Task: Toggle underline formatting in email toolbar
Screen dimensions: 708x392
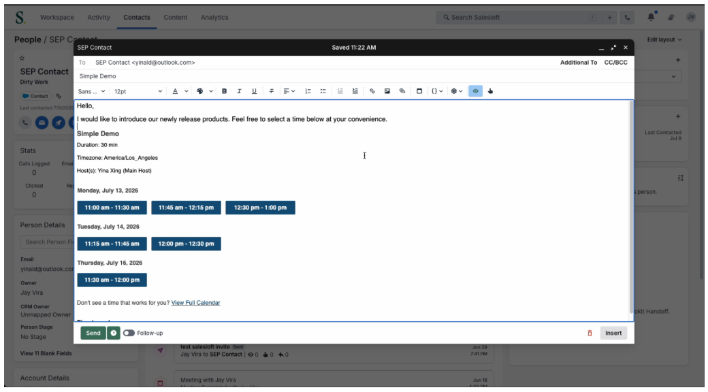Action: [254, 91]
